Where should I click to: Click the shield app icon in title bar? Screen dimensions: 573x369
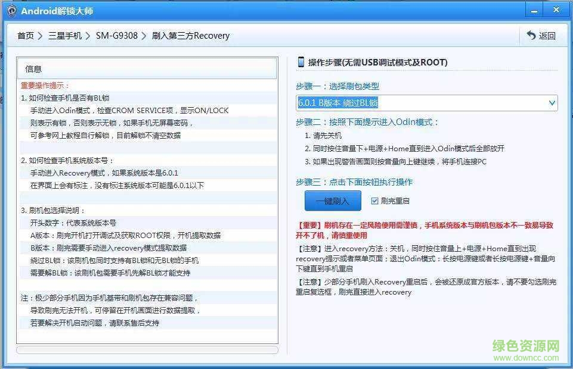click(11, 11)
